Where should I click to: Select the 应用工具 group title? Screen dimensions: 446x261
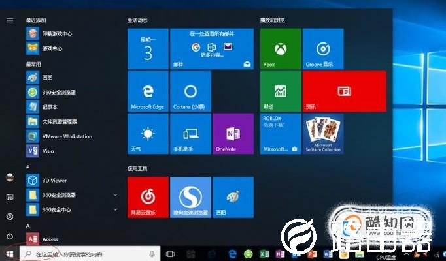137,168
